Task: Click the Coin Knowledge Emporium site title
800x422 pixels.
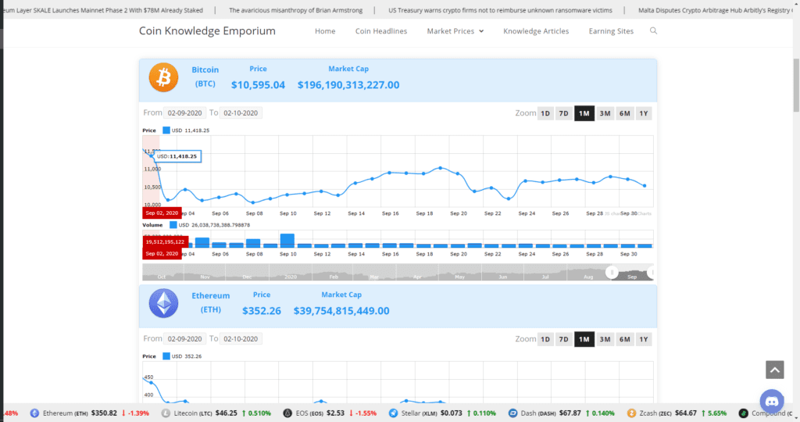Action: (x=207, y=31)
